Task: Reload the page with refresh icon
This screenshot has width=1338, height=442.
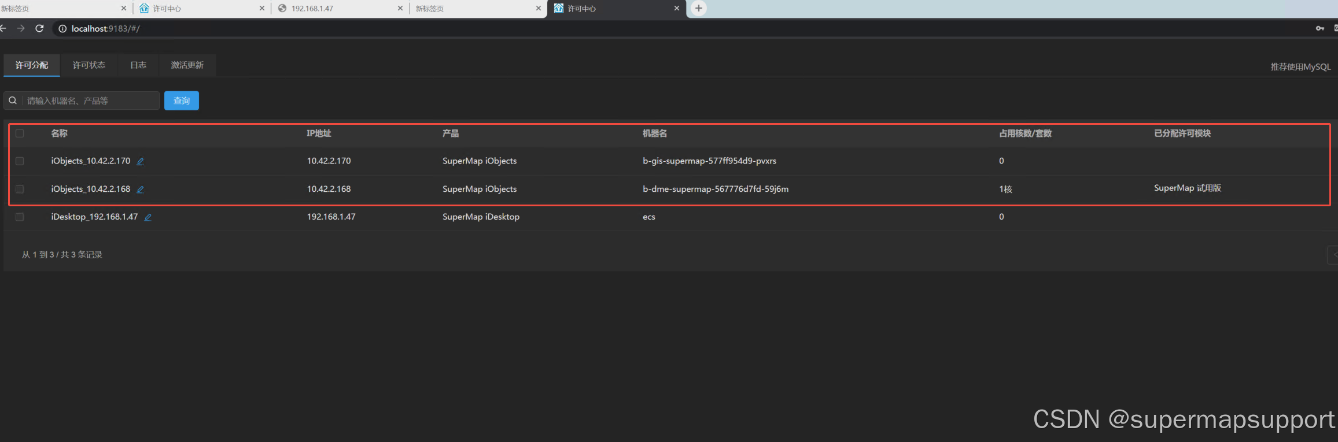Action: pyautogui.click(x=39, y=28)
